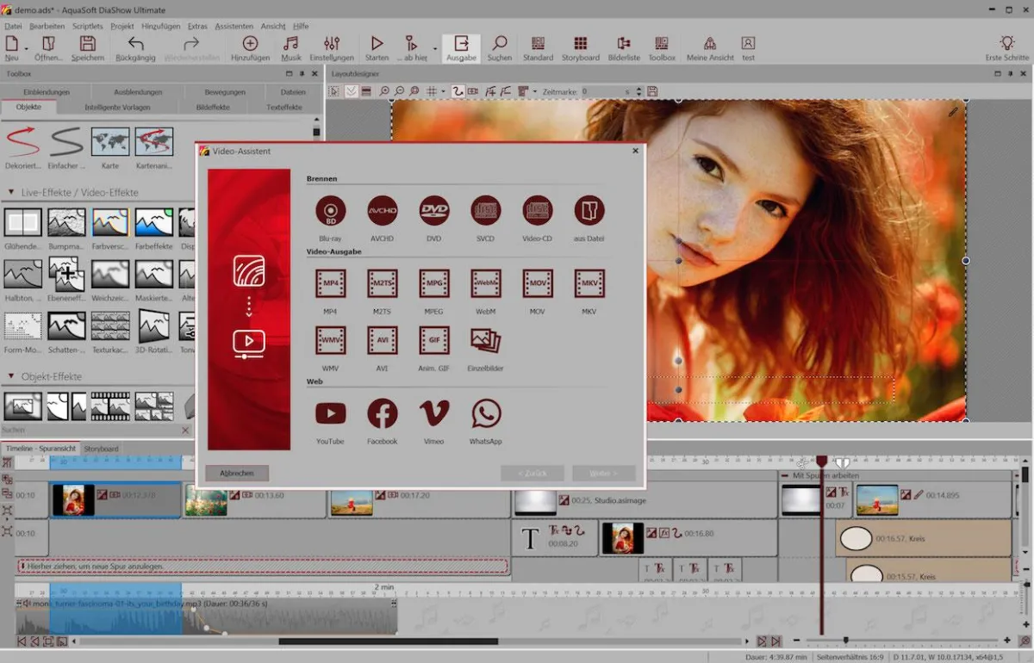The height and width of the screenshot is (663, 1034).
Task: Click the Erste Schritte lightbulb icon
Action: (1006, 44)
